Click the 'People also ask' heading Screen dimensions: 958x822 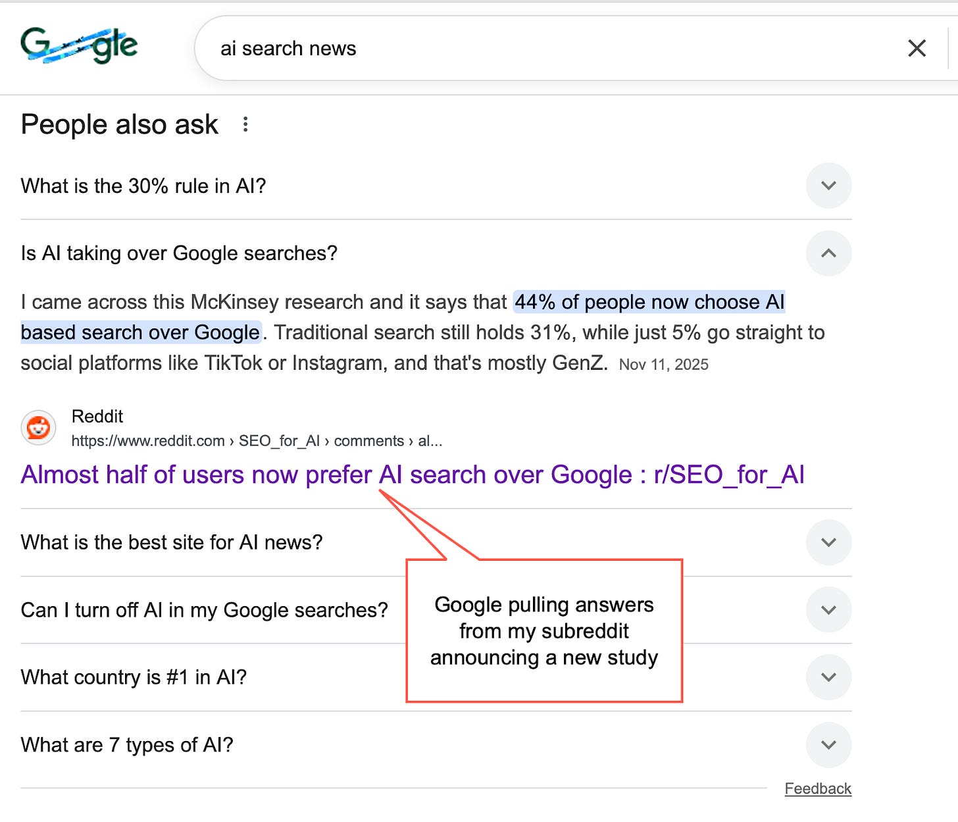click(x=119, y=124)
